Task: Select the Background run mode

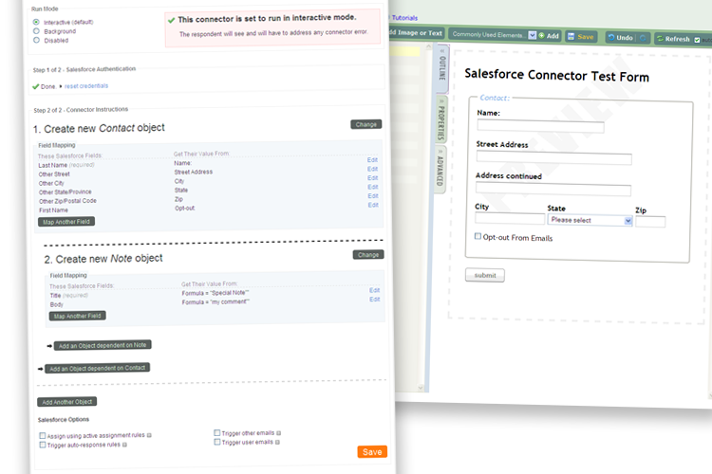Action: 36,30
